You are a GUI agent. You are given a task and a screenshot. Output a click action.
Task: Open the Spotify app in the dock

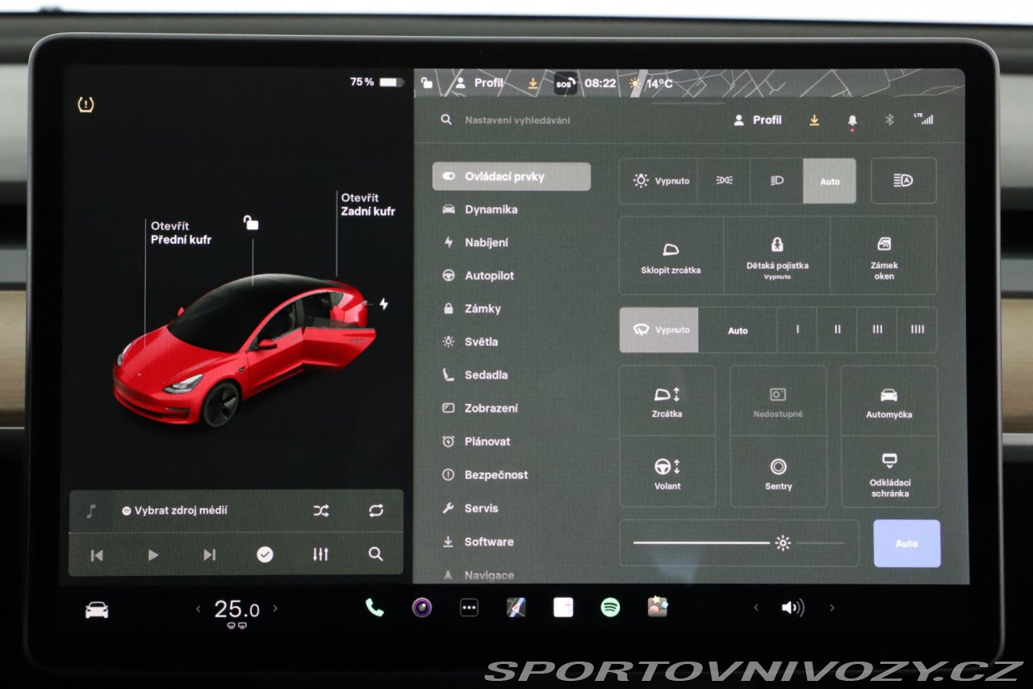point(610,607)
